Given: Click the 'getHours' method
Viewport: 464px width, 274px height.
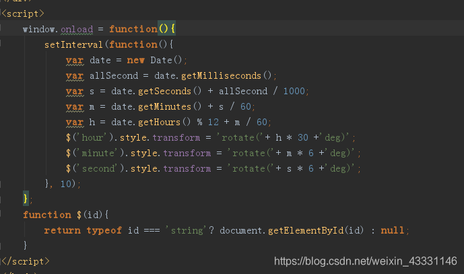Looking at the screenshot, I should (x=159, y=122).
